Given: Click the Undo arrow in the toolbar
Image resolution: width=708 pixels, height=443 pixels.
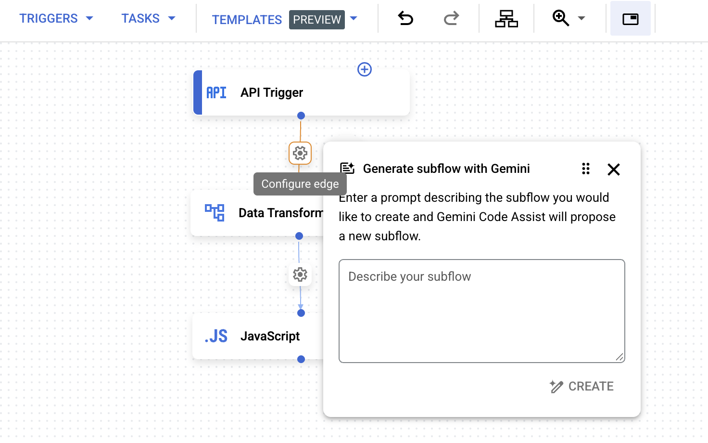Looking at the screenshot, I should click(x=405, y=18).
